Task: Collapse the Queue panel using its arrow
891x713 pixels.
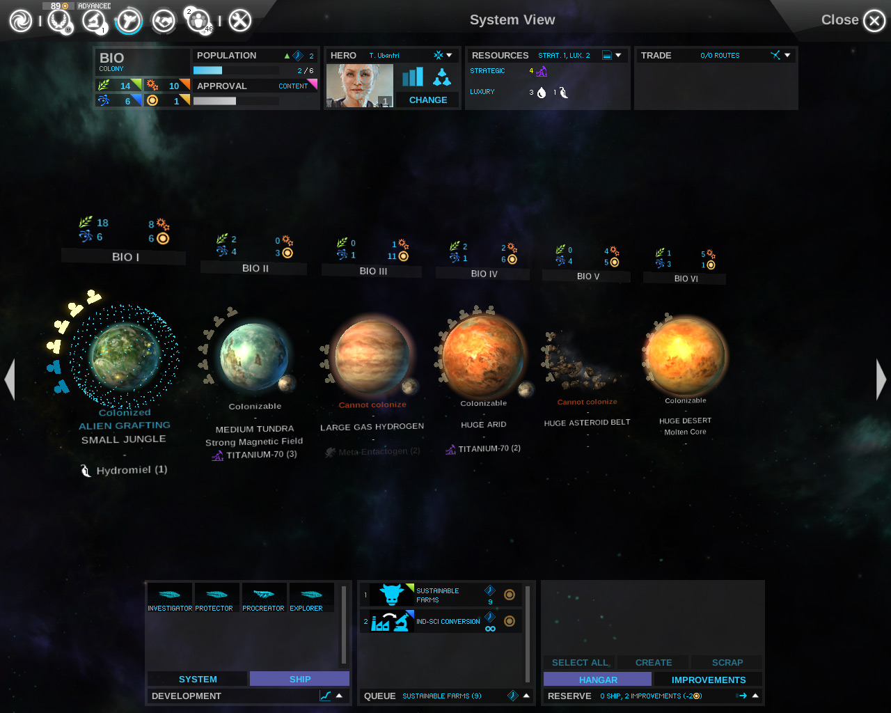Action: click(x=526, y=696)
